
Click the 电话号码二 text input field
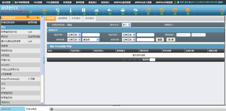145,35
